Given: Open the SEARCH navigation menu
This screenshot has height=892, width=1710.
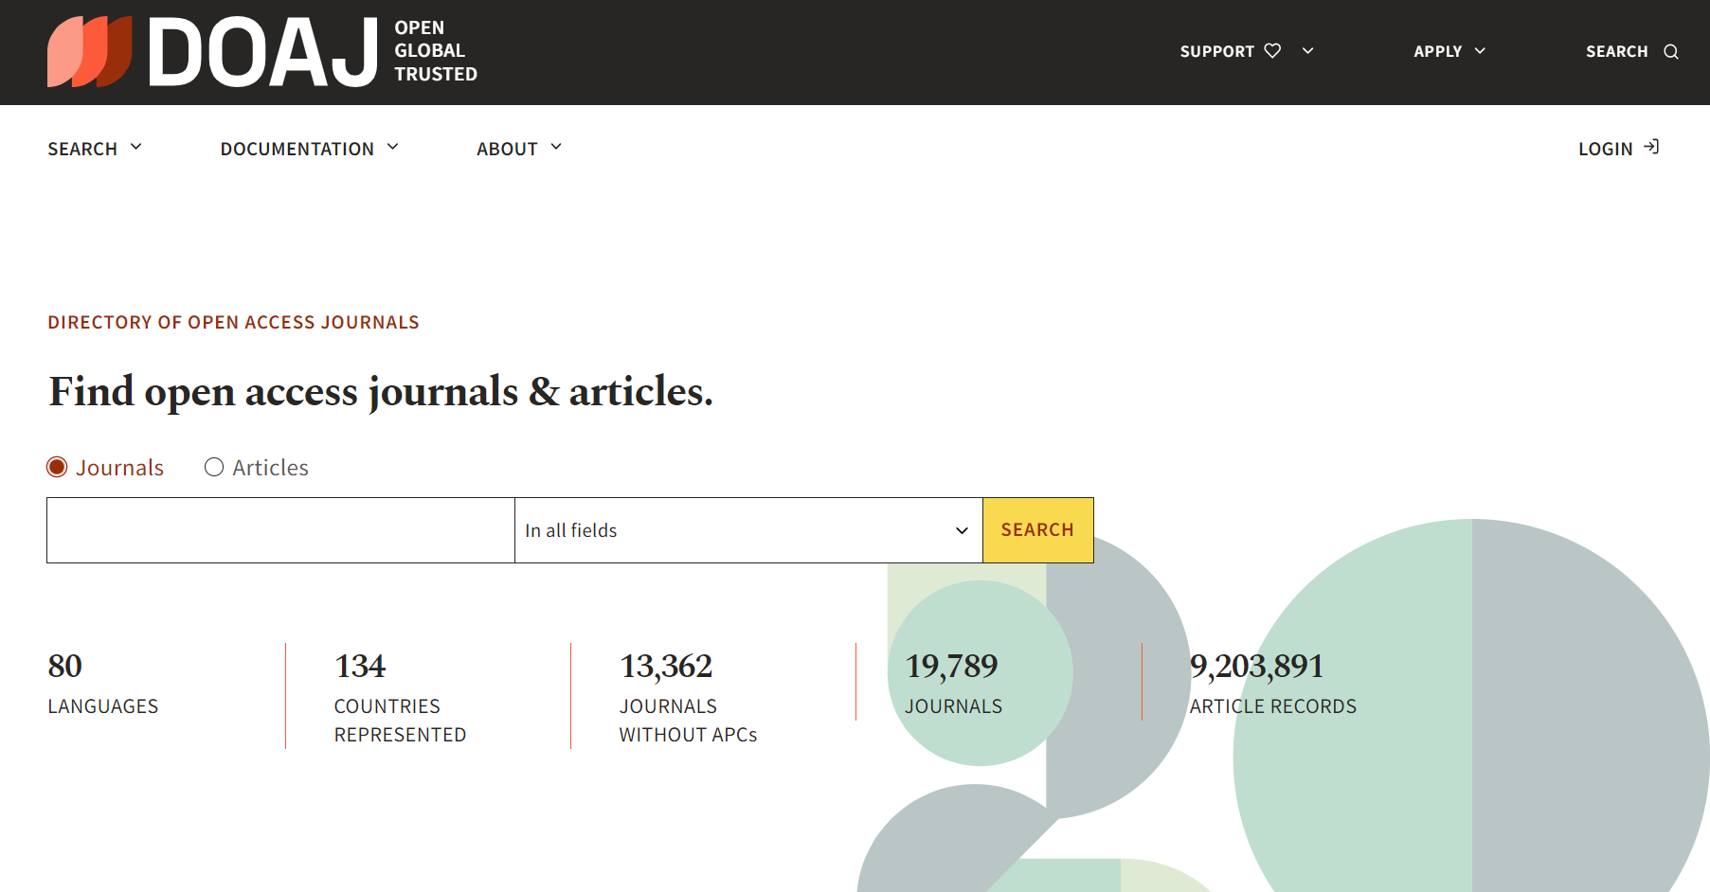Looking at the screenshot, I should pyautogui.click(x=82, y=149).
